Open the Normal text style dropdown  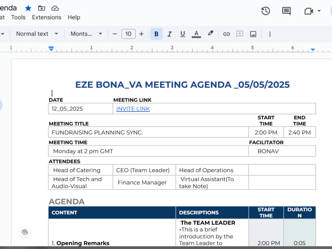[37, 34]
